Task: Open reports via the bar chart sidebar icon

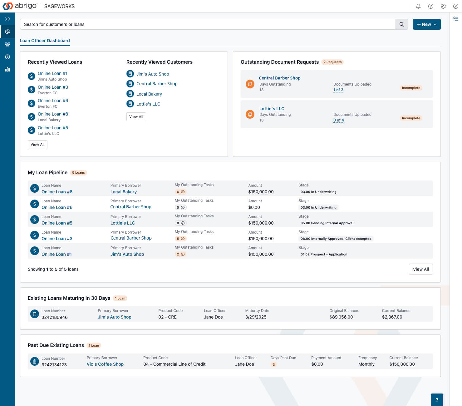Action: point(7,69)
